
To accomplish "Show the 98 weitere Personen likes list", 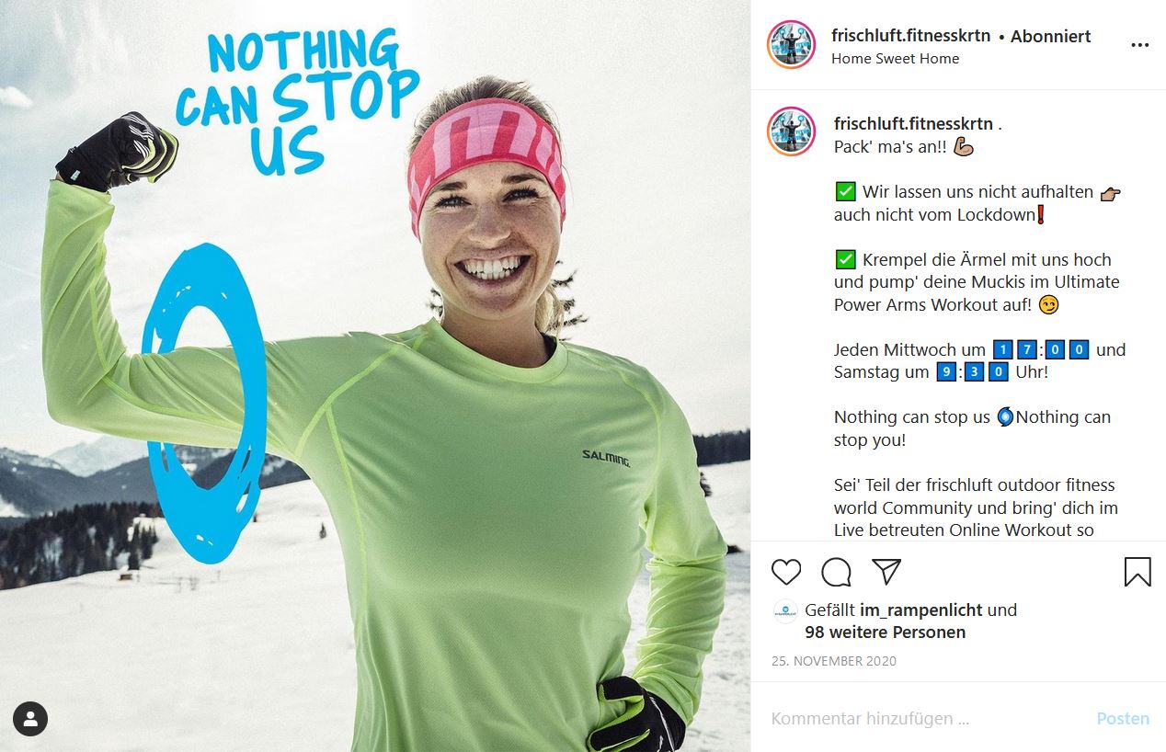I will [x=885, y=632].
